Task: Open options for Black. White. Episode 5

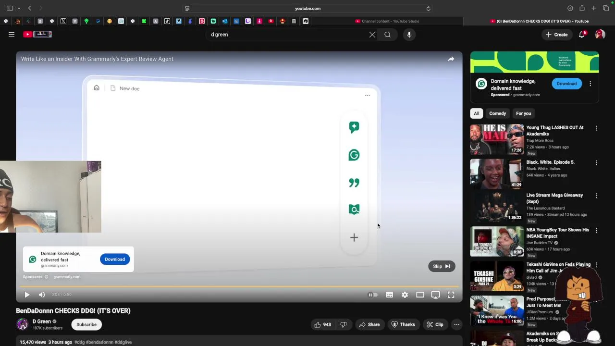Action: [596, 163]
